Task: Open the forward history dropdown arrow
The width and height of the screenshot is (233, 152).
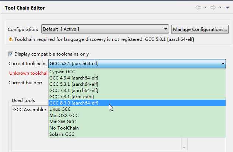Action: [x=220, y=7]
